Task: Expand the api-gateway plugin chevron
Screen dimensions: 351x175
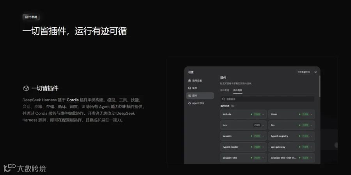Action: click(311, 147)
